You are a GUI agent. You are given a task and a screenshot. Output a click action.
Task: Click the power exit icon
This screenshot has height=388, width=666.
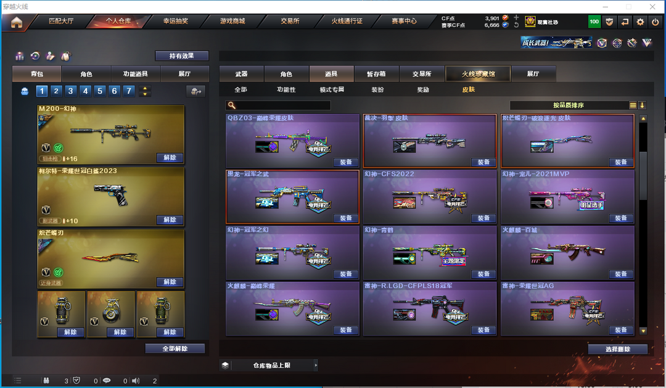click(656, 22)
